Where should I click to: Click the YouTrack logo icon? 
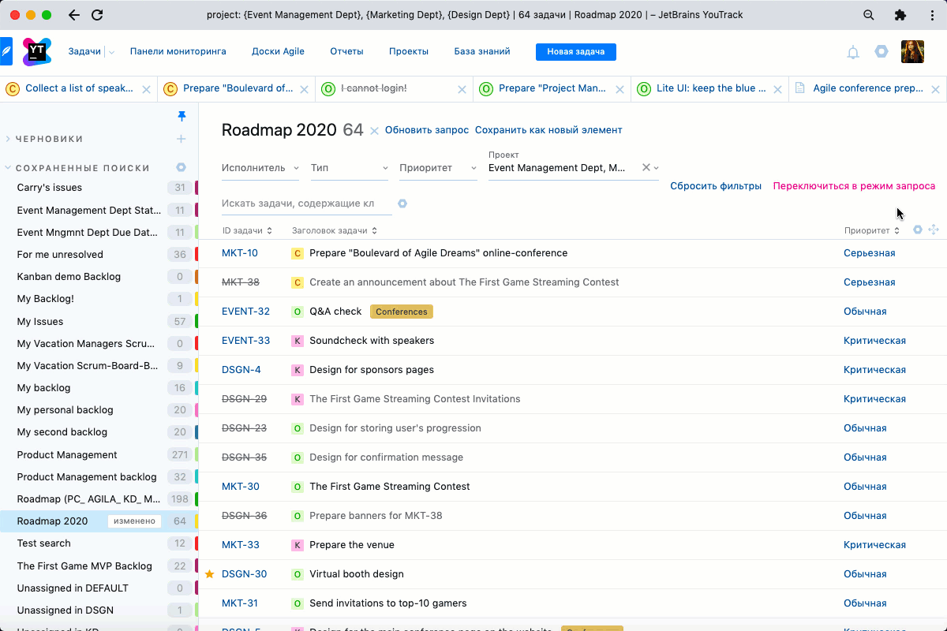[37, 51]
